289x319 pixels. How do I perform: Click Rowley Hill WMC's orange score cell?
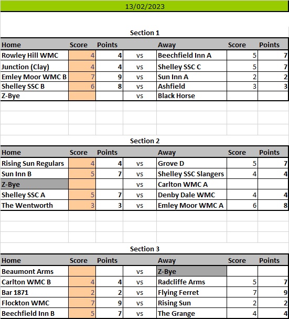tap(82, 55)
